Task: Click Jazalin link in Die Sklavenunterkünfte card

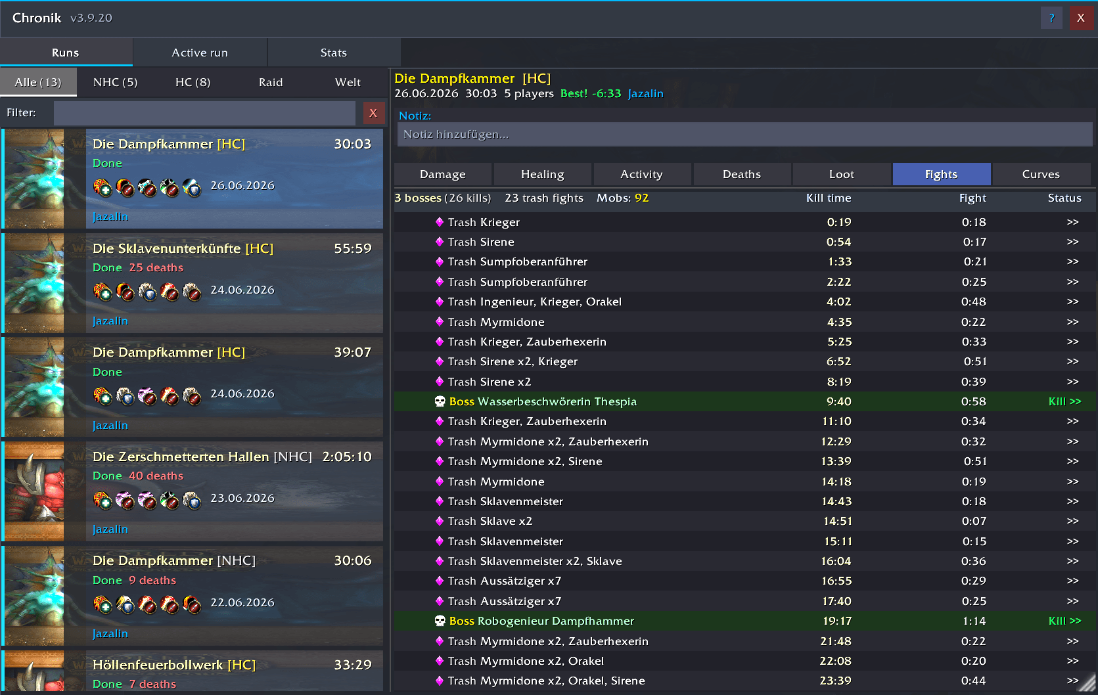Action: coord(110,321)
